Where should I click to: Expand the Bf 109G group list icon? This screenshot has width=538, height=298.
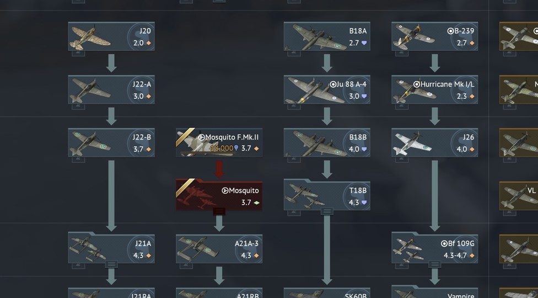pyautogui.click(x=434, y=264)
